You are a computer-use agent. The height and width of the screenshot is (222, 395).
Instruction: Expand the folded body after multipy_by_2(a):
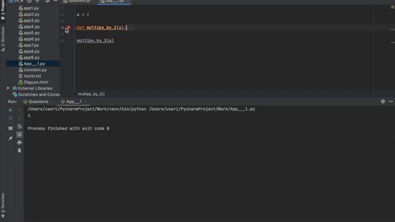[x=131, y=28]
